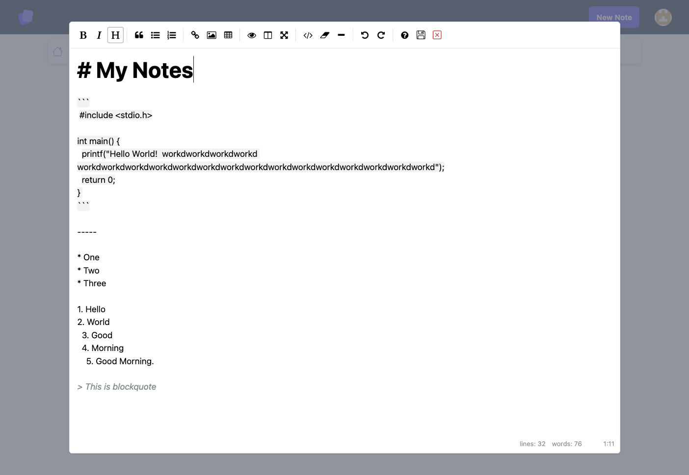Insert a hyperlink
689x475 pixels.
tap(195, 35)
